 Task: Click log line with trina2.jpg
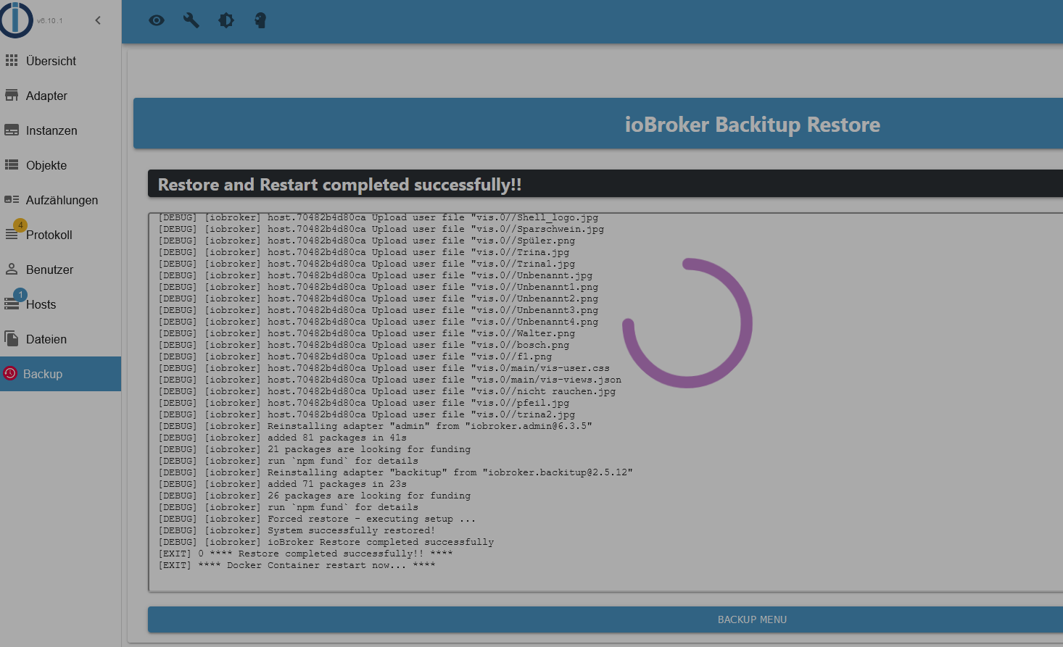(x=367, y=414)
